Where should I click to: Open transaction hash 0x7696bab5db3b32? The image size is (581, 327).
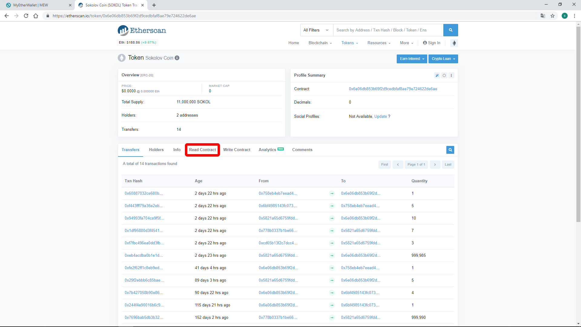point(144,318)
